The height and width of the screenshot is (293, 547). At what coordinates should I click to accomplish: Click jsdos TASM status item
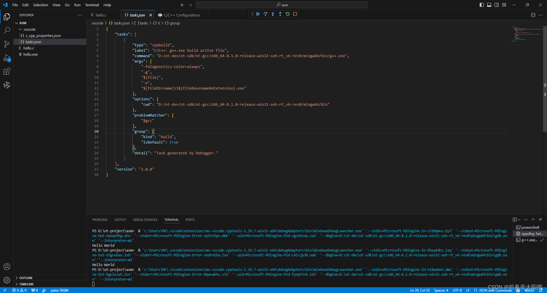[x=59, y=290]
